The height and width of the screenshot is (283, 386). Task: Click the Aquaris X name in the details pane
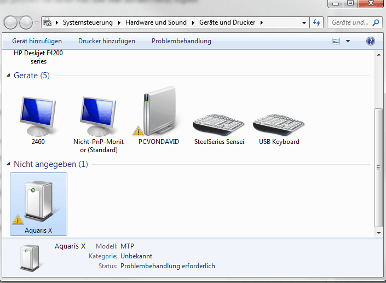click(x=70, y=246)
